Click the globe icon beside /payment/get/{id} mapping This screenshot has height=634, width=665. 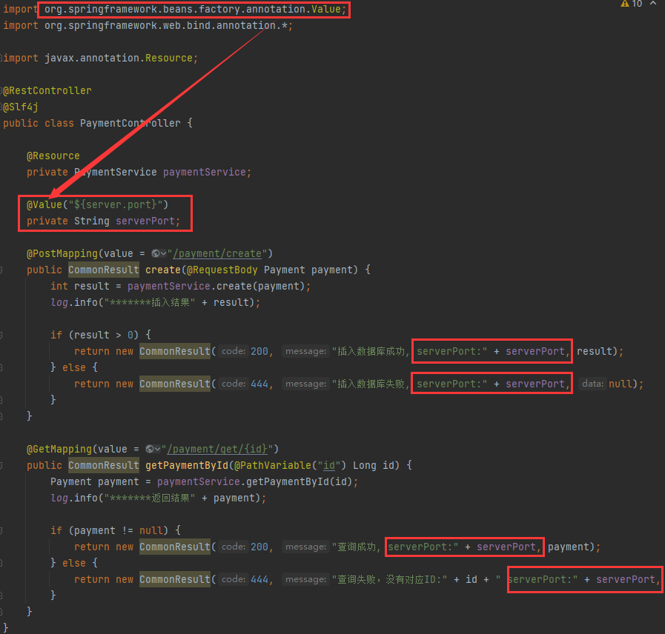click(150, 449)
